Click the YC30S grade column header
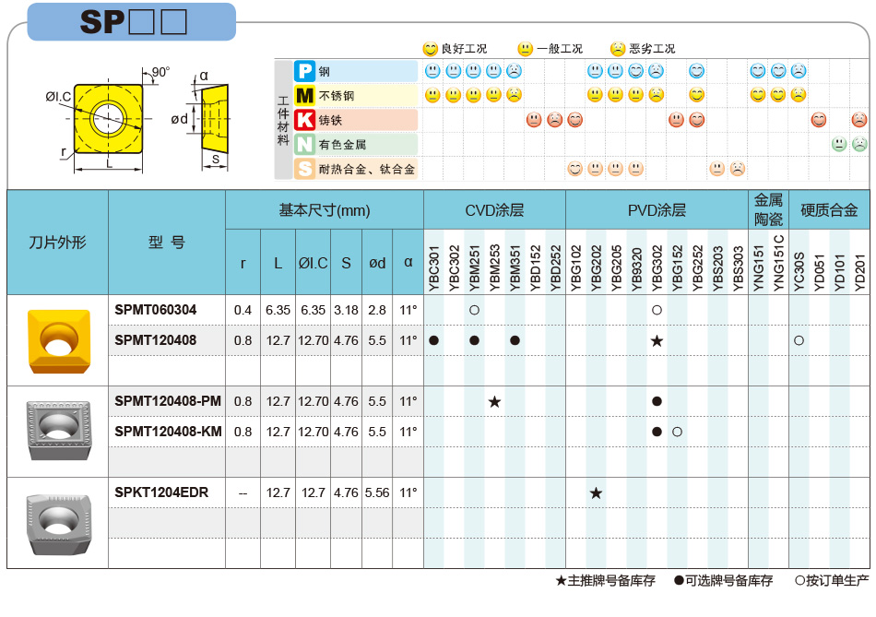This screenshot has height=617, width=876. tap(799, 272)
